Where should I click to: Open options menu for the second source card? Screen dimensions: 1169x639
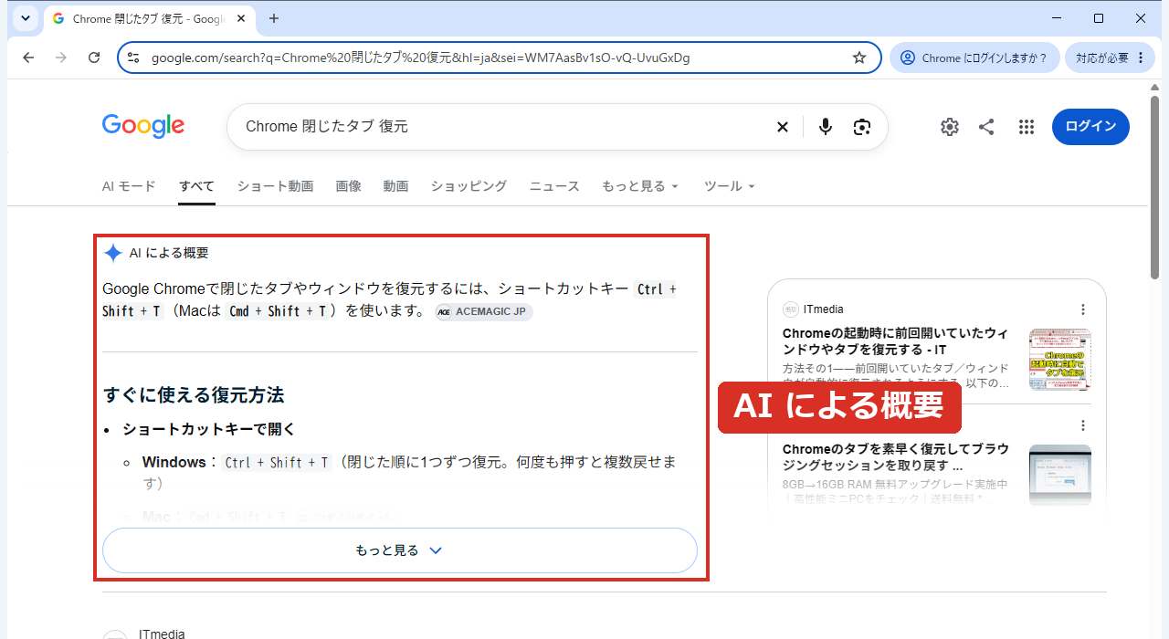coord(1083,425)
